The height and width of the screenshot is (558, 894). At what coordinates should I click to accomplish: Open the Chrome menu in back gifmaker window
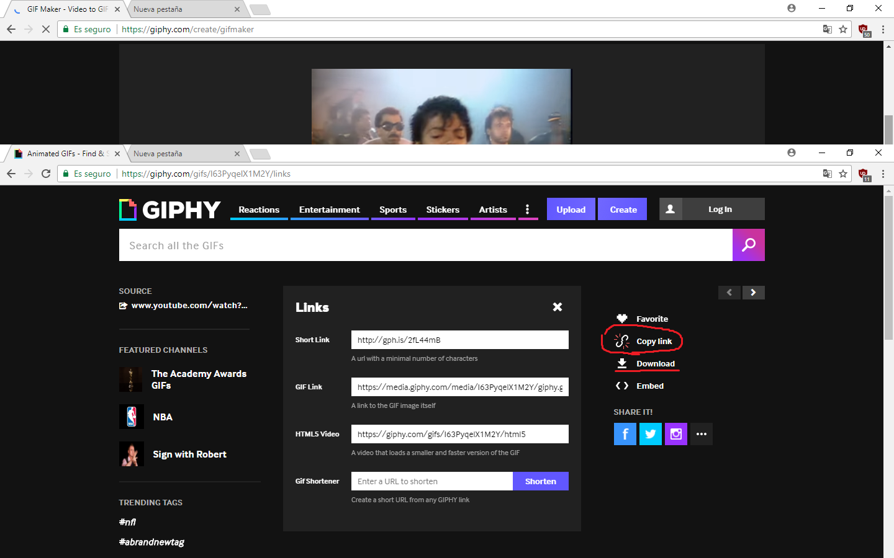point(883,29)
